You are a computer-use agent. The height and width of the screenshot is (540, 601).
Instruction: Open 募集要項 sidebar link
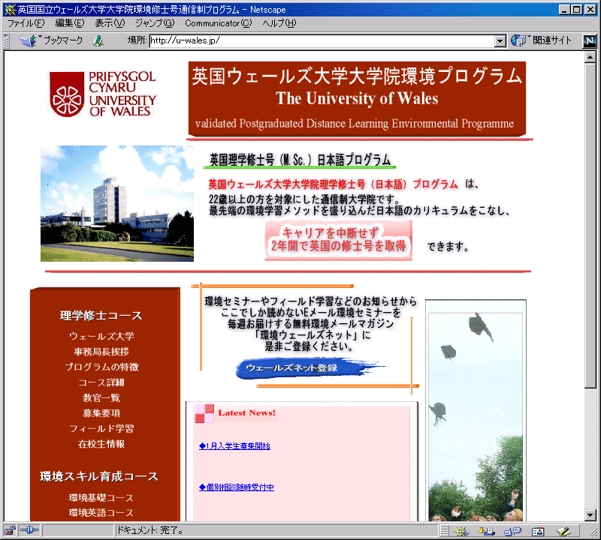(x=101, y=413)
